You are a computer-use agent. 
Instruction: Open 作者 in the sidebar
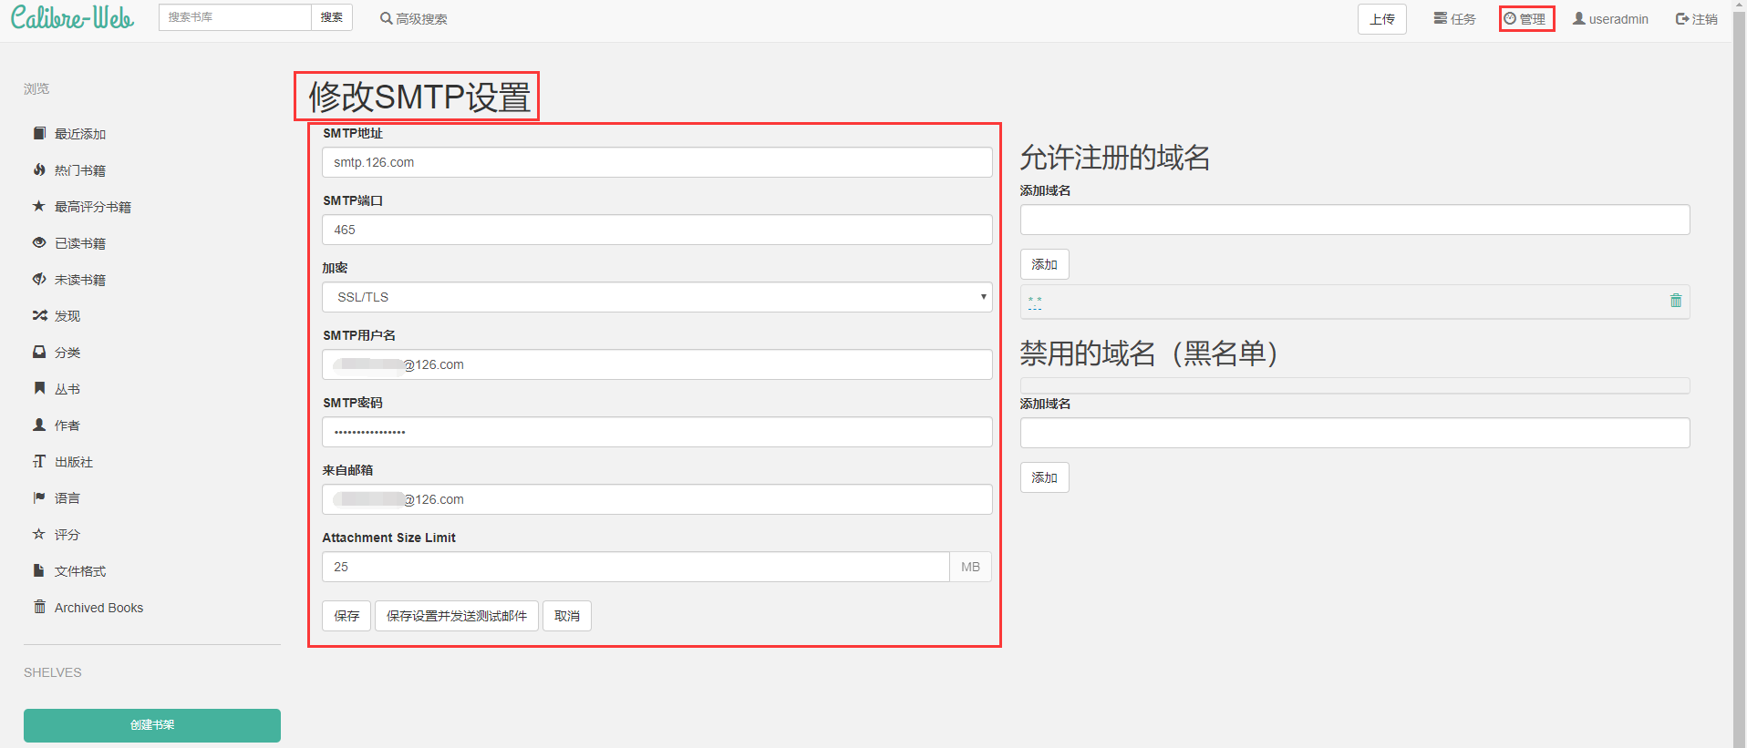(67, 425)
